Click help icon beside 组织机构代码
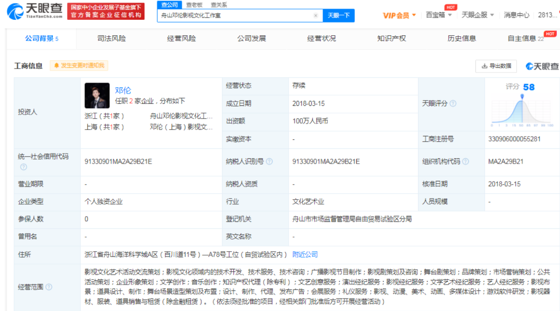 click(466, 161)
